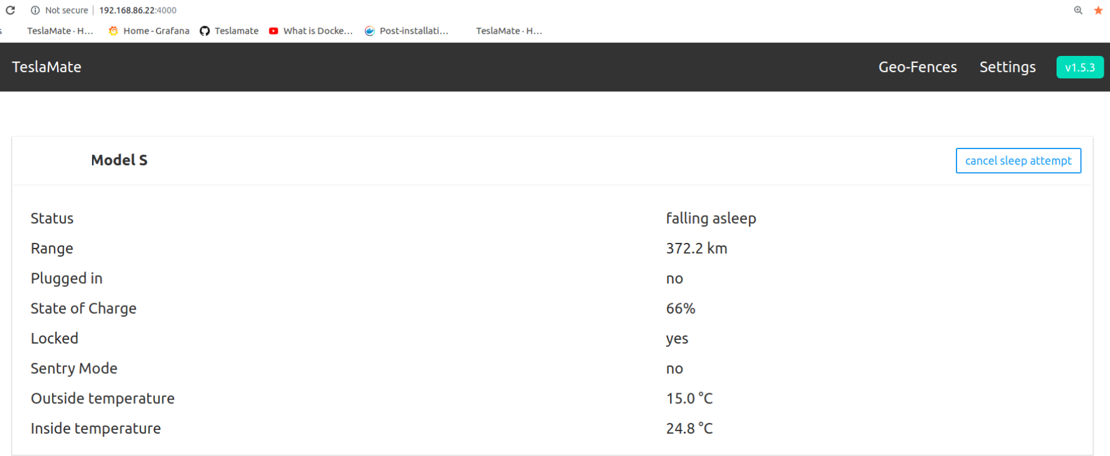Click the Sentry Mode label
Screen dimensions: 1110x456
tap(74, 368)
